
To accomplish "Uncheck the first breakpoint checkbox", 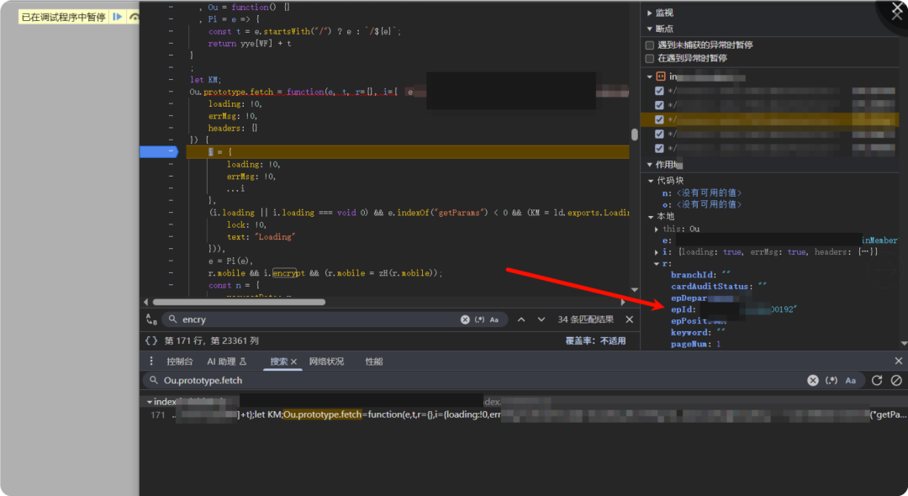I will coord(659,91).
